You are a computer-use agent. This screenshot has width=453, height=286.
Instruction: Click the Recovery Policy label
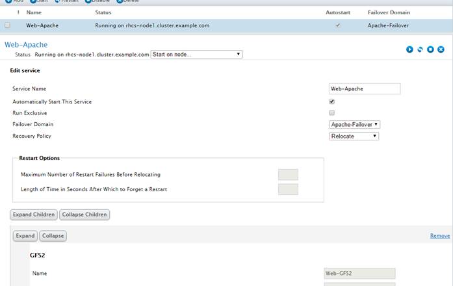31,136
